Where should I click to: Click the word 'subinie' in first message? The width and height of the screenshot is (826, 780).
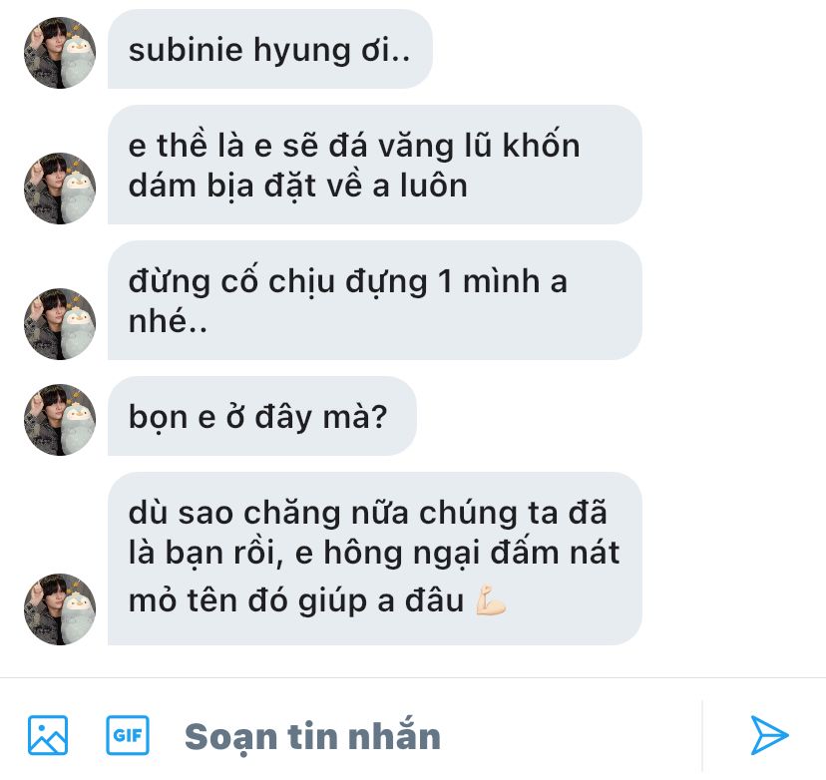pos(186,50)
